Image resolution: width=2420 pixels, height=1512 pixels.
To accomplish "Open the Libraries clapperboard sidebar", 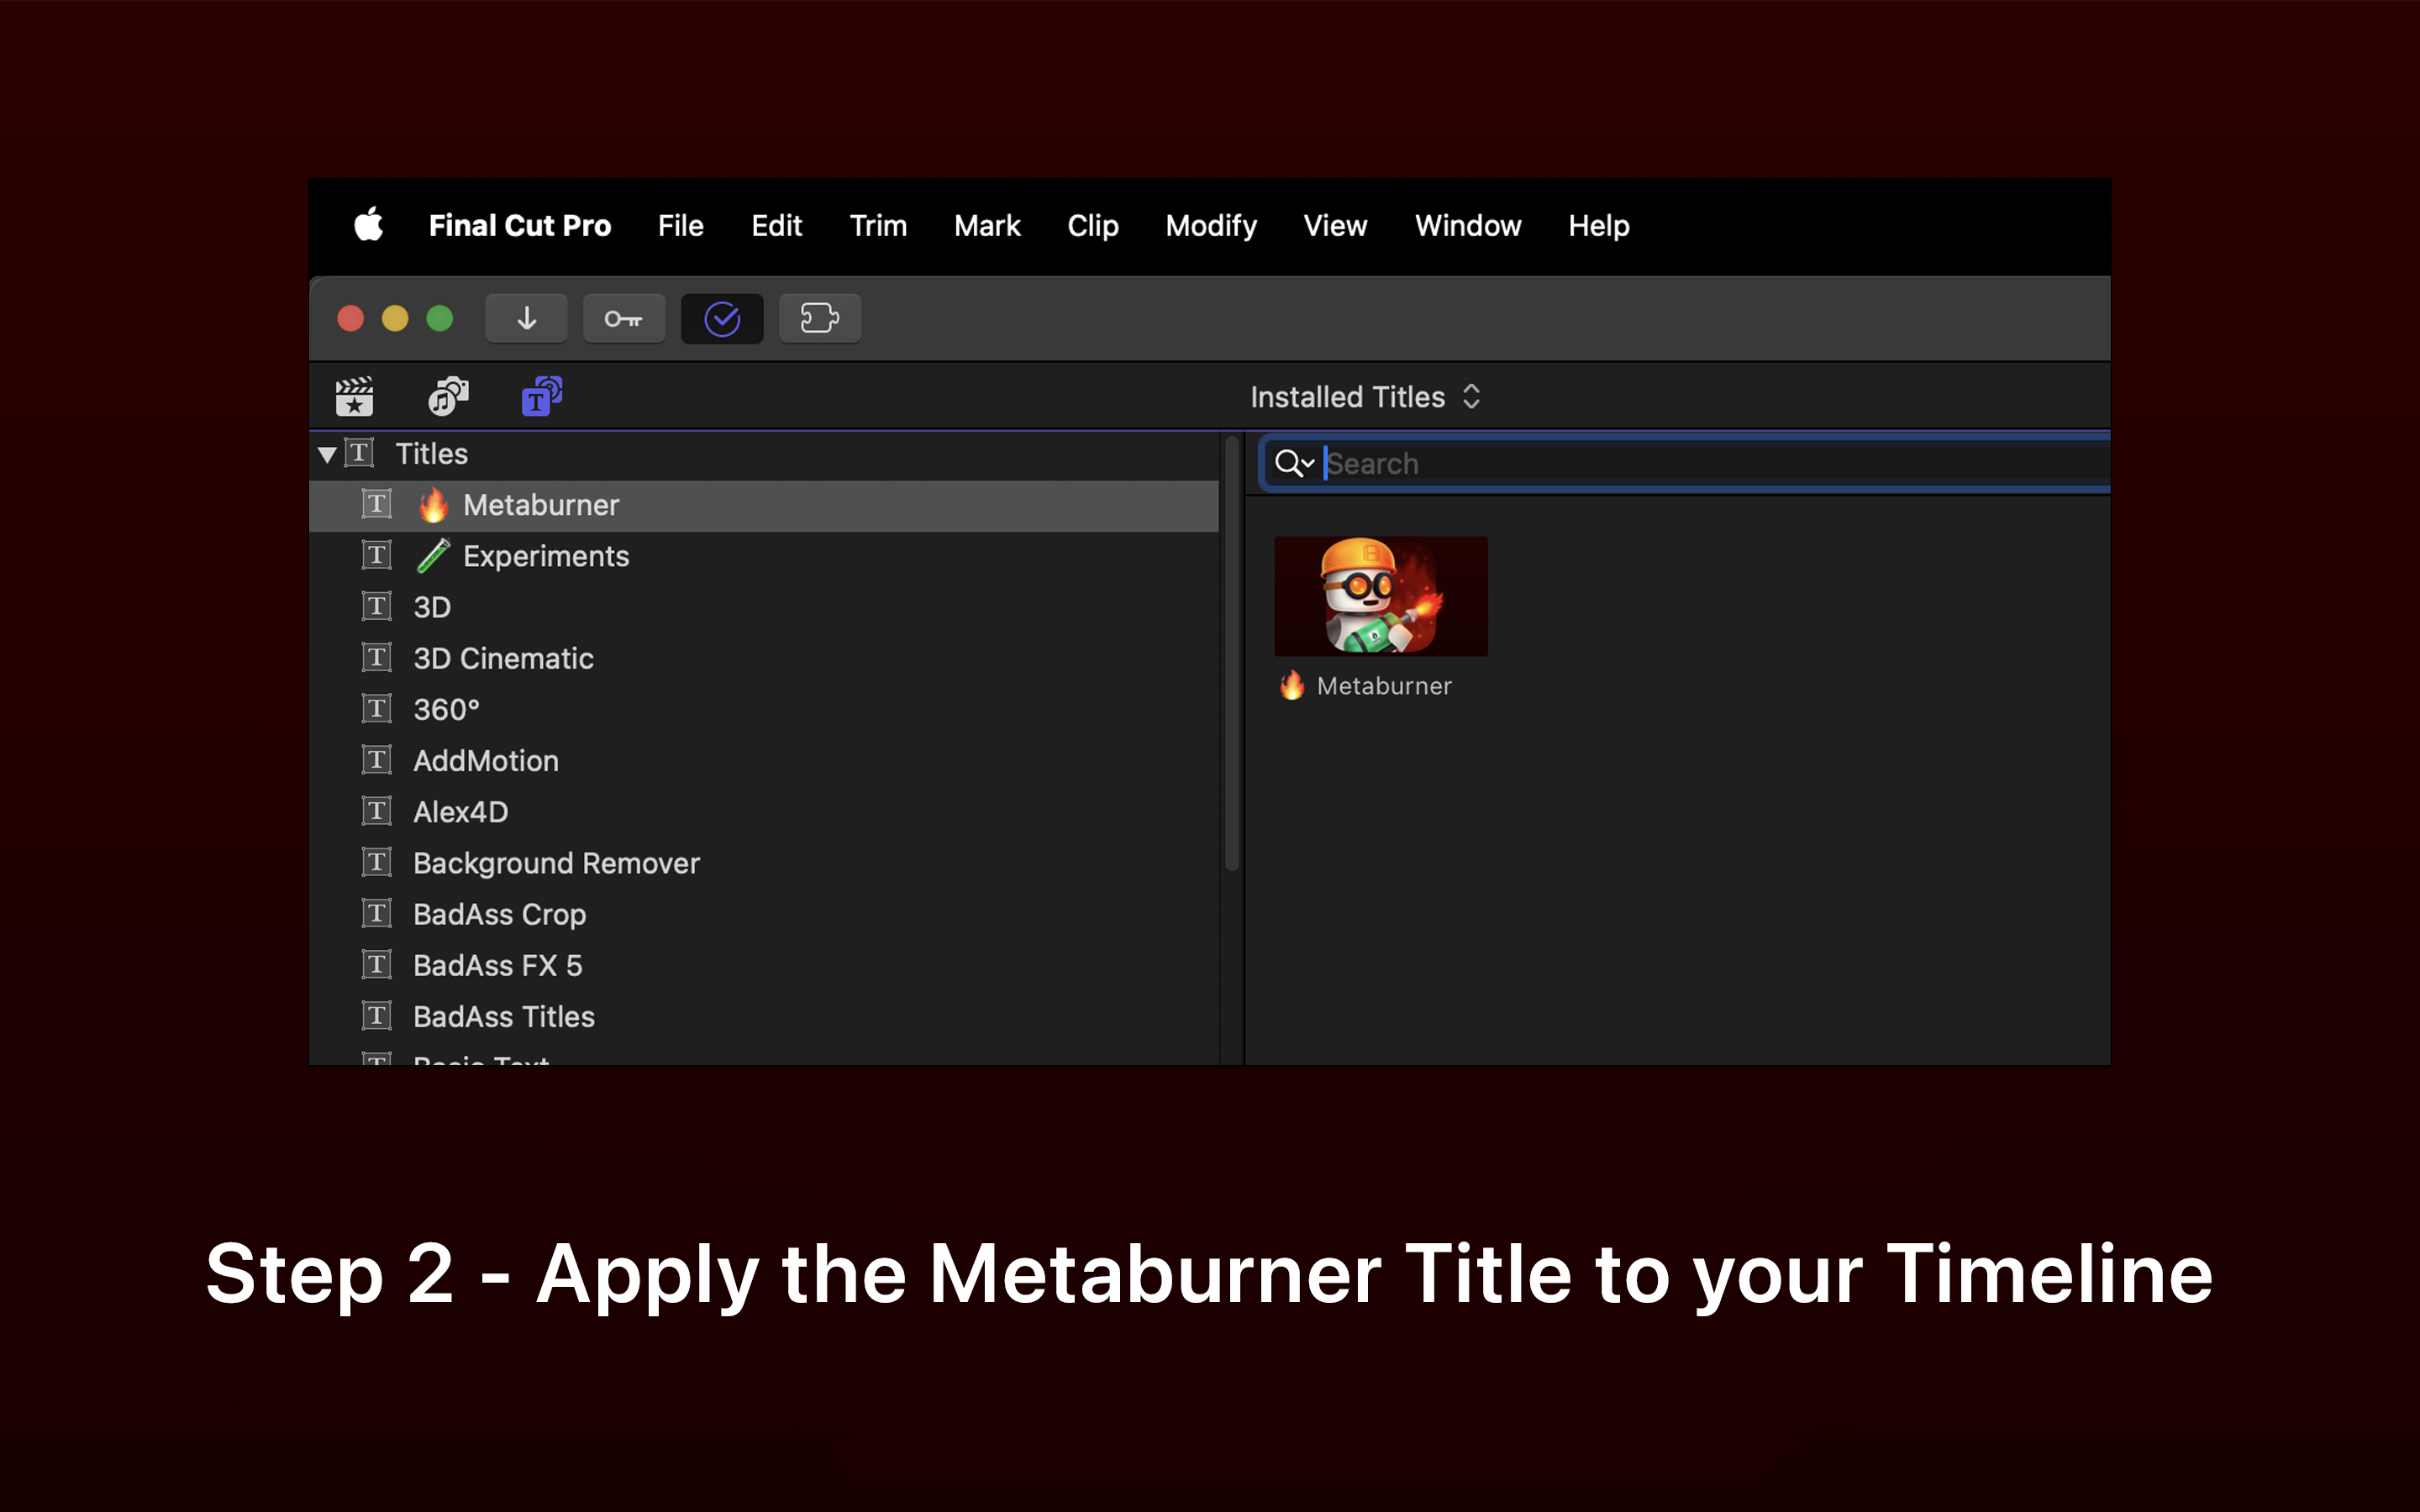I will (354, 397).
